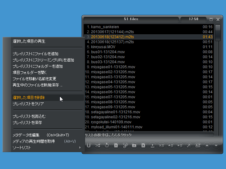The image size is (226, 169).
Task: Select item miyagase06-131205.mov
Action: click(149, 92)
